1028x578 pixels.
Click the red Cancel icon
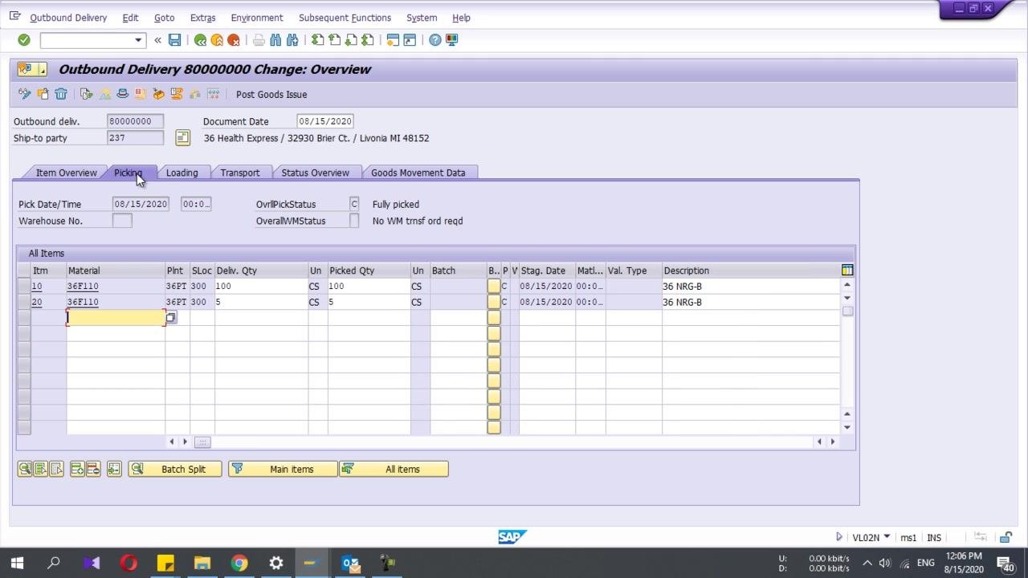234,40
